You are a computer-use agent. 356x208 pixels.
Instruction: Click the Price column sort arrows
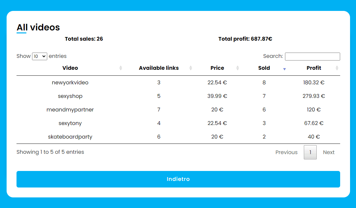(237, 68)
